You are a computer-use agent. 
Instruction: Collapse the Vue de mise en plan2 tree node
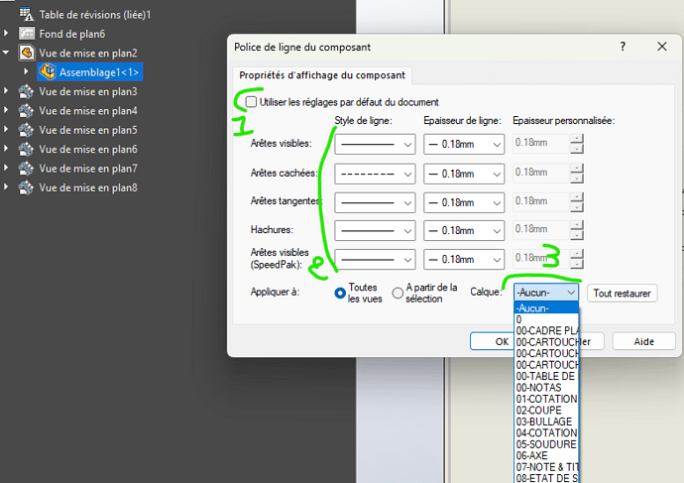pyautogui.click(x=8, y=53)
